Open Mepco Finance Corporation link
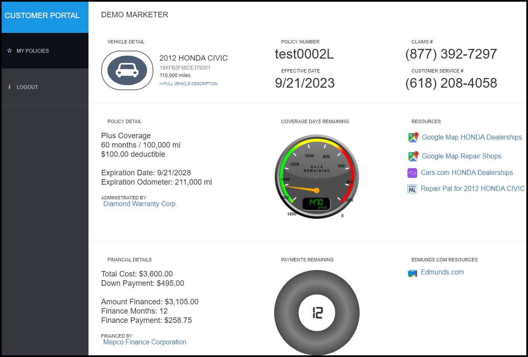 pos(145,342)
